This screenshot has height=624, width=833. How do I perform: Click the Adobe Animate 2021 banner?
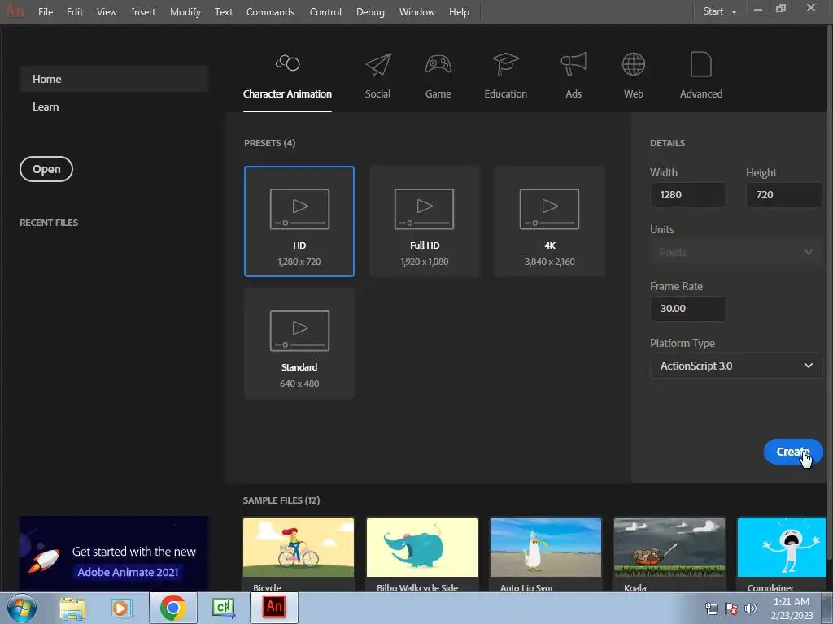[114, 553]
